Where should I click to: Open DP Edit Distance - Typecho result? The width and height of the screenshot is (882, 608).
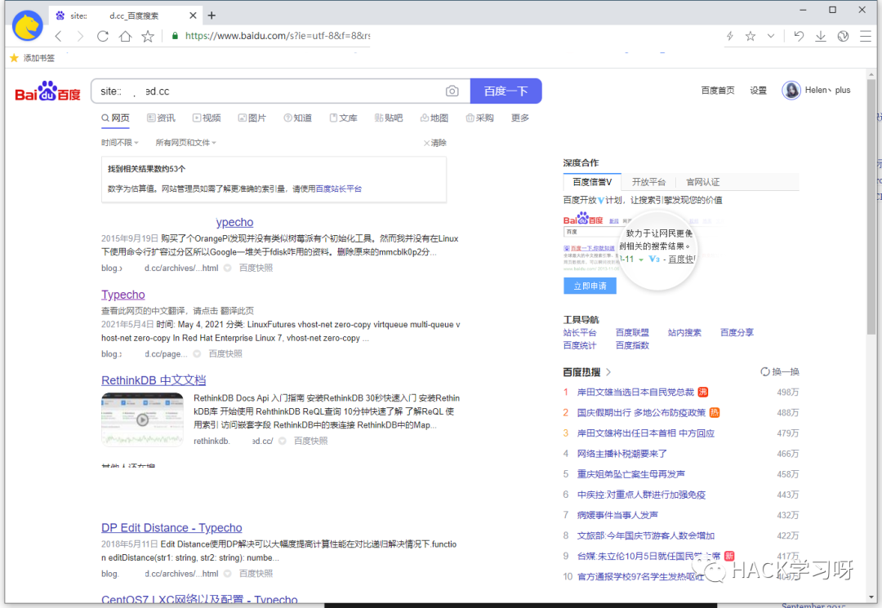point(171,528)
